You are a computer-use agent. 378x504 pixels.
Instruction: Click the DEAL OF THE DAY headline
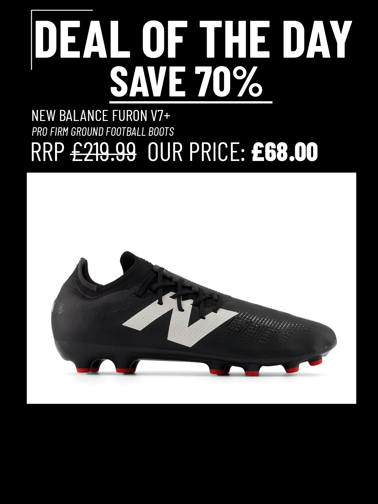pyautogui.click(x=194, y=39)
